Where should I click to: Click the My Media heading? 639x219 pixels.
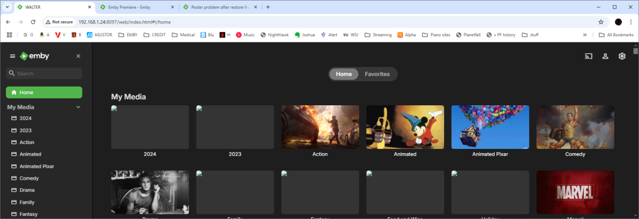128,97
